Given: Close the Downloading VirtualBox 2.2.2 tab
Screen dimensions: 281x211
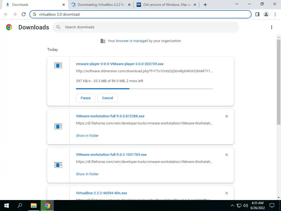Looking at the screenshot, I should pos(129,5).
